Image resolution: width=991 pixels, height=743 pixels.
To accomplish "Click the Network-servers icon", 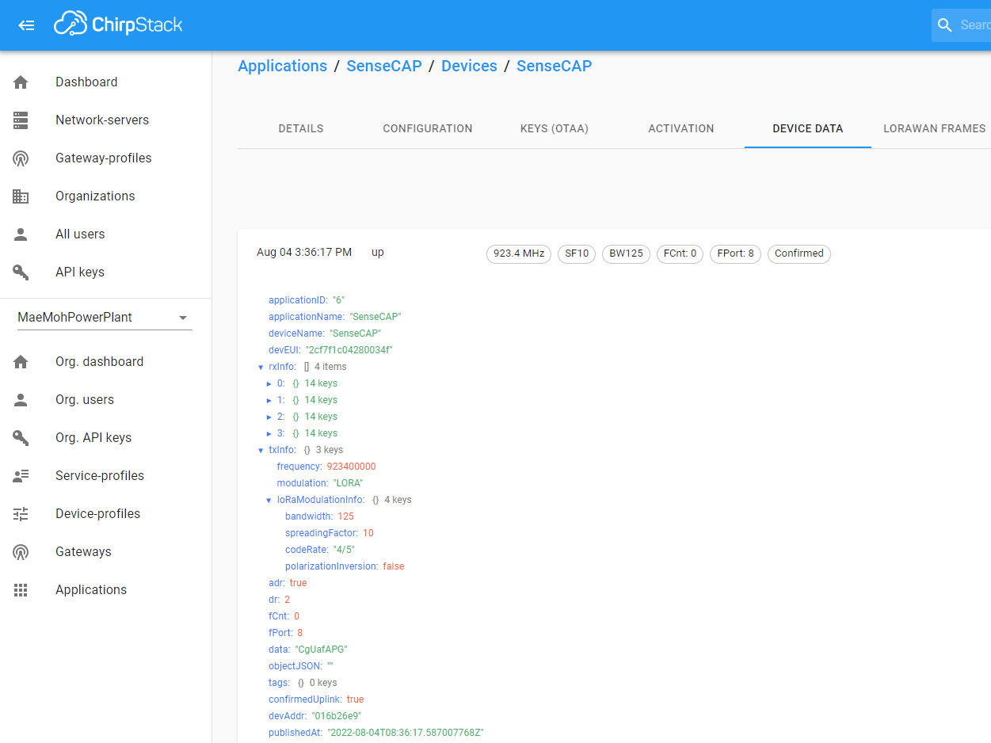I will point(21,120).
